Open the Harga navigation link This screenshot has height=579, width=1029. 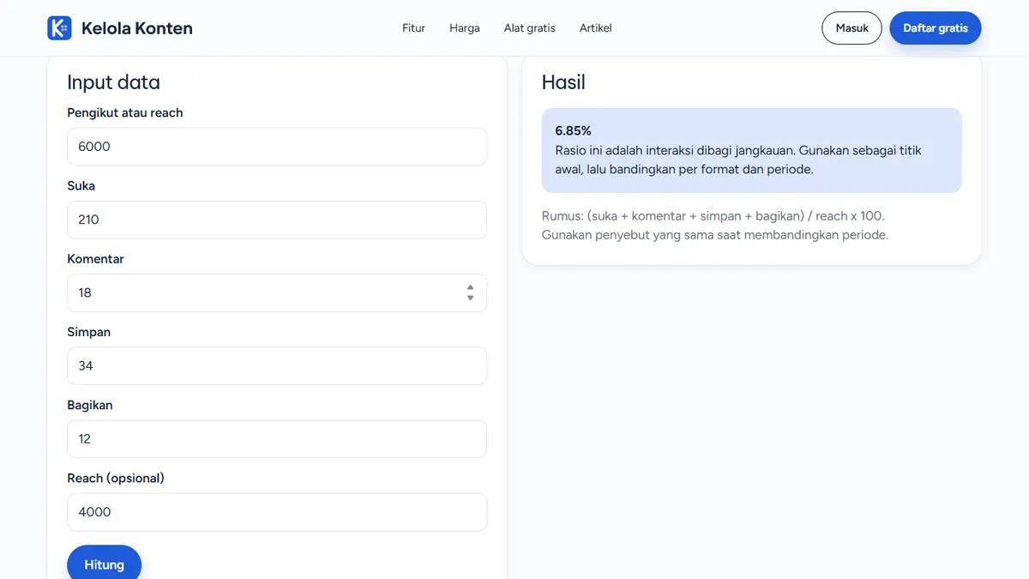pyautogui.click(x=465, y=28)
